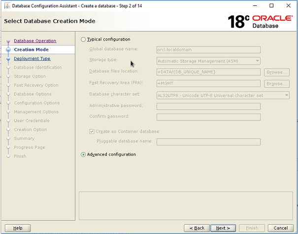The image size is (298, 234).
Task: Click the Storage Option step
Action: (30, 76)
